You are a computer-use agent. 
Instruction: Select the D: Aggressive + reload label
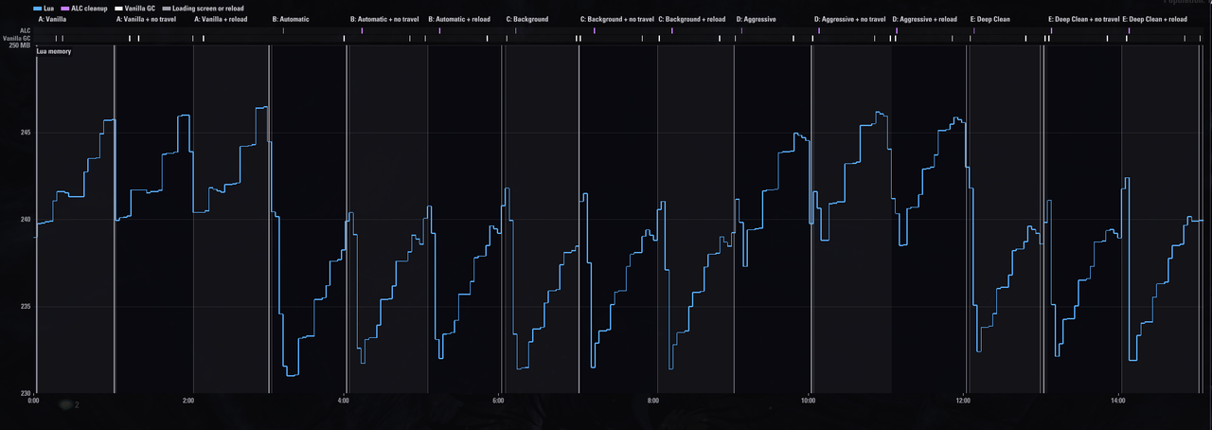click(925, 19)
